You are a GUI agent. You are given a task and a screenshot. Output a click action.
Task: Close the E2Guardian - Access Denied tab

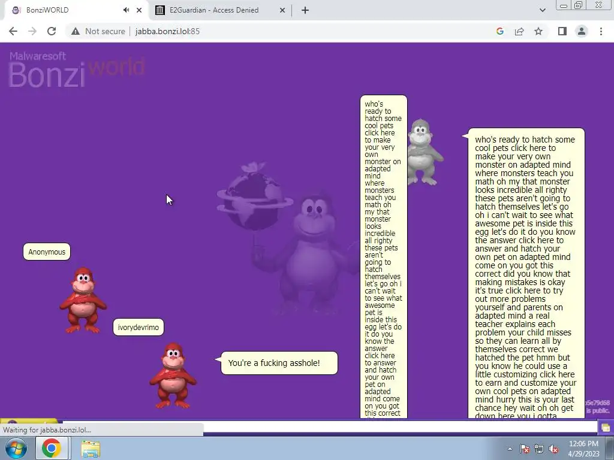pos(282,10)
